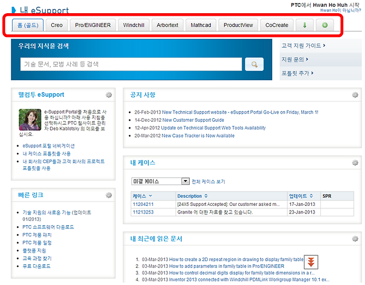
Task: Expand 고객 지원 가이드 link
Action: (x=303, y=46)
